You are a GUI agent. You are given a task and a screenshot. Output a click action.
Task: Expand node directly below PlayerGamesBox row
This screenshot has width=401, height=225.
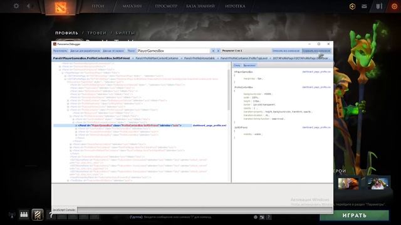[x=76, y=129]
